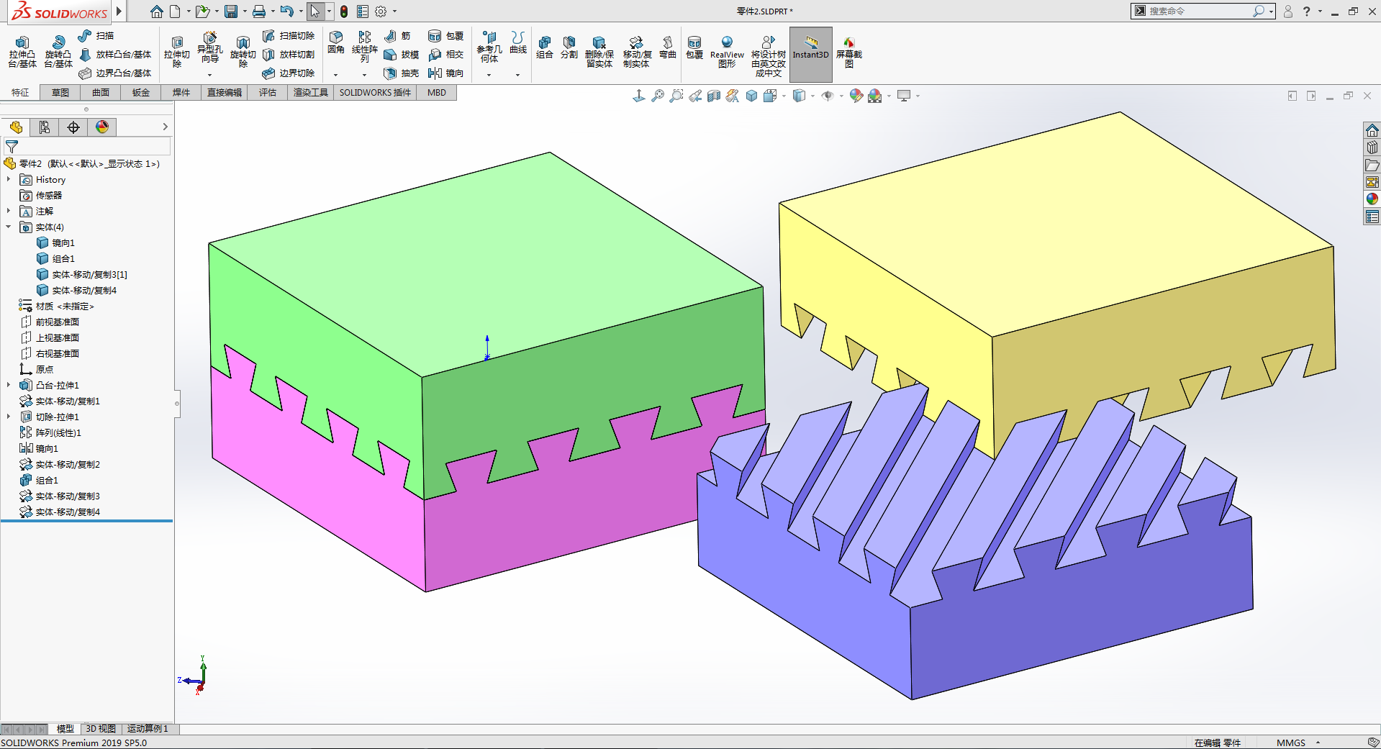The image size is (1381, 749).
Task: Toggle the hide/show items eye icon
Action: [828, 96]
